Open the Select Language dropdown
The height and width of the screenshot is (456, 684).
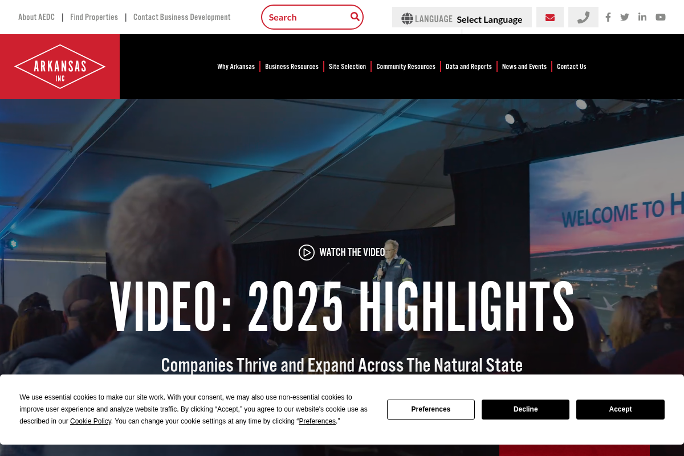(489, 19)
